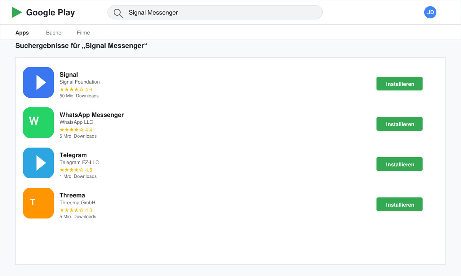The image size is (461, 276).
Task: Switch to the Bücher tab
Action: click(x=55, y=33)
